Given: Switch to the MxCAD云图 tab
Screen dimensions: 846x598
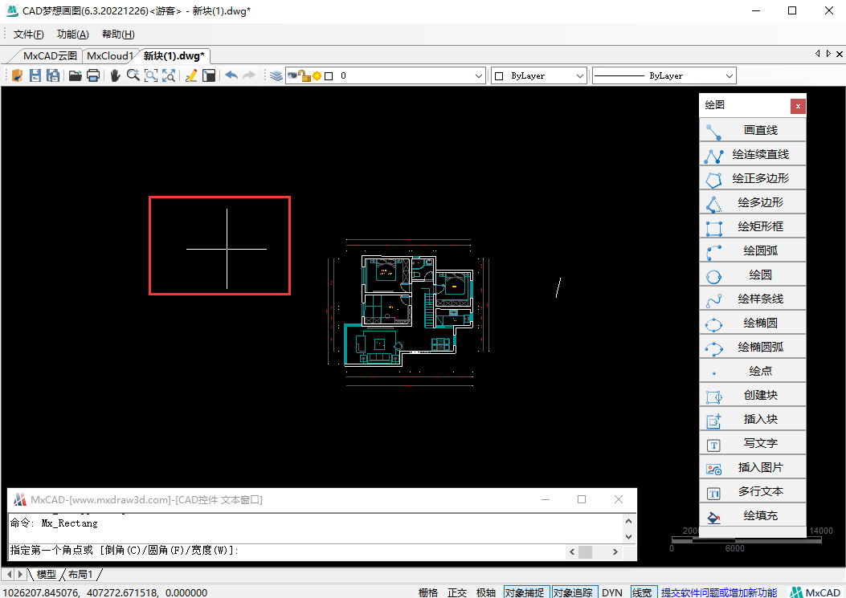Looking at the screenshot, I should (x=50, y=55).
